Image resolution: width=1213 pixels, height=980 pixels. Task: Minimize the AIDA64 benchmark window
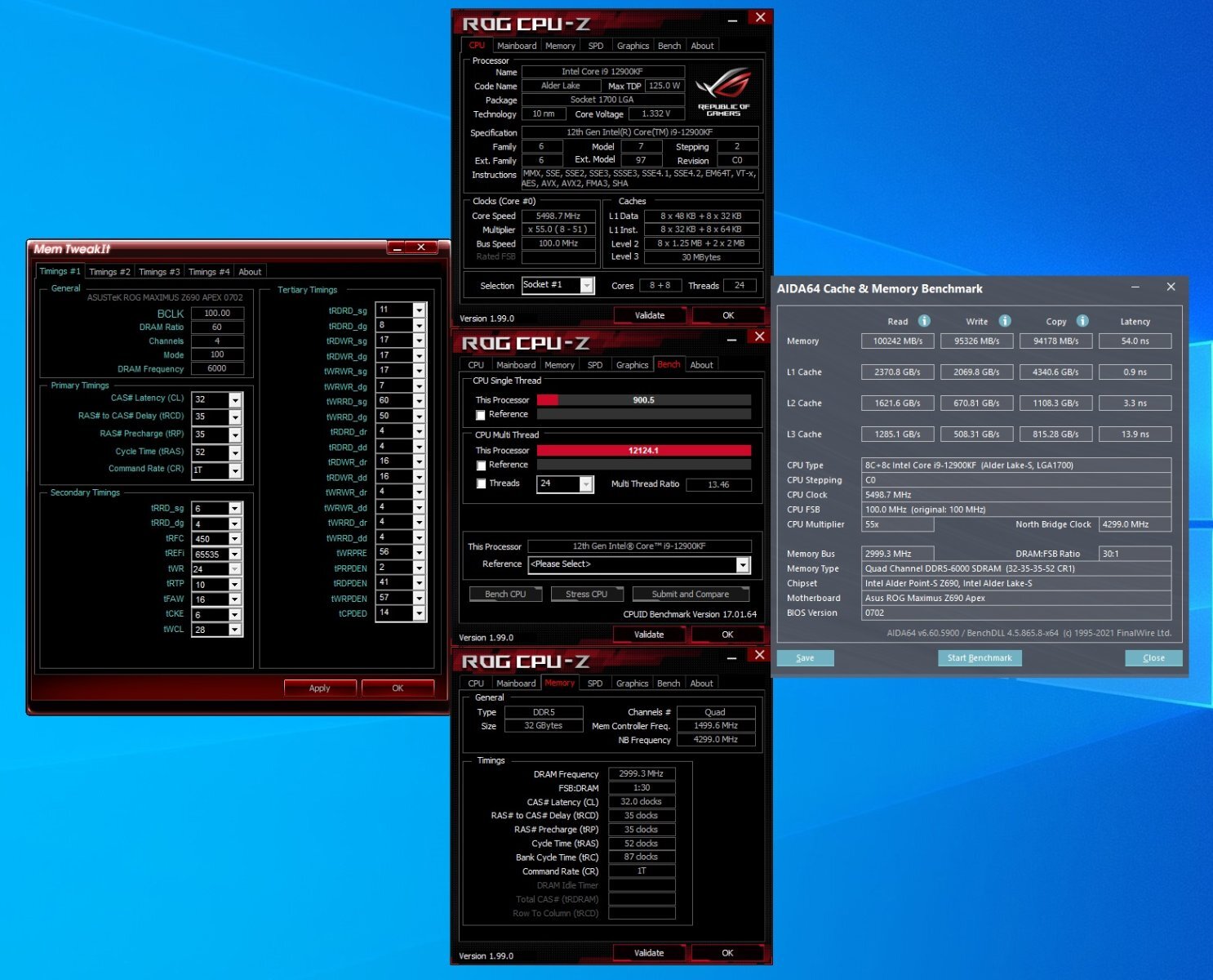coord(1135,287)
